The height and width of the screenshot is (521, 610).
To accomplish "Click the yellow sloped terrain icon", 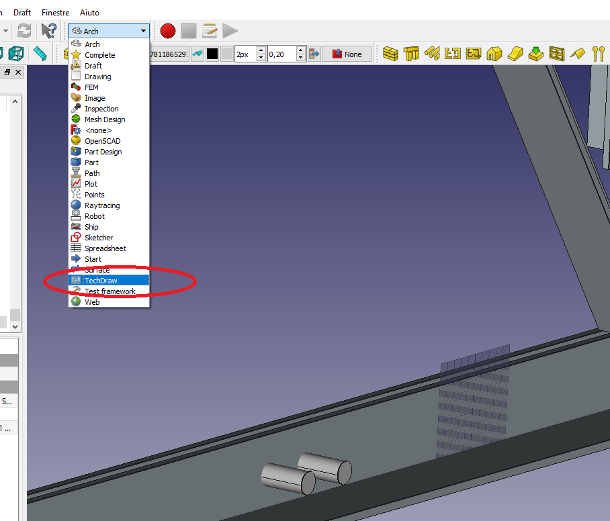I will tap(515, 54).
